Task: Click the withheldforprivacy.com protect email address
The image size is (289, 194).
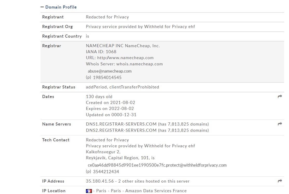Action: [x=157, y=165]
